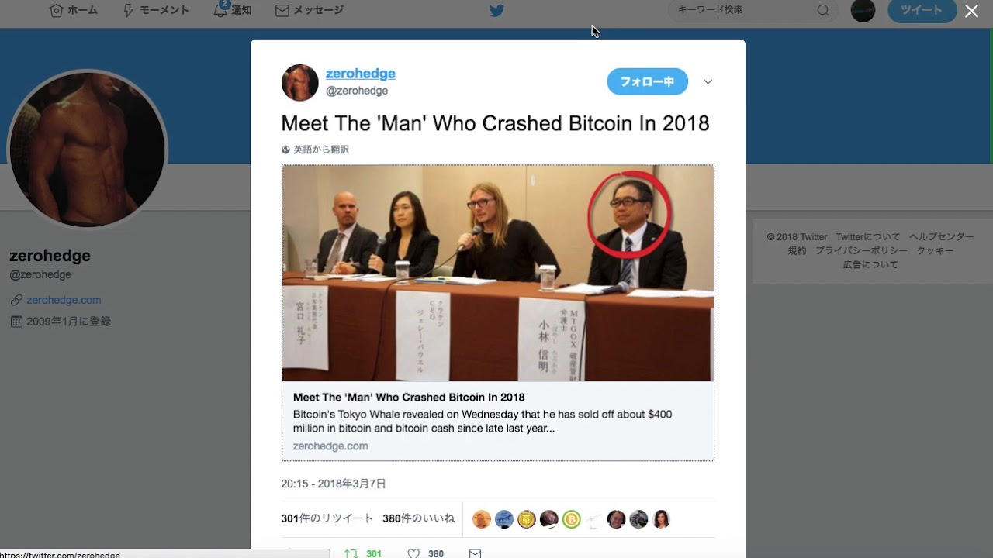Click the globe translate icon

pyautogui.click(x=285, y=150)
